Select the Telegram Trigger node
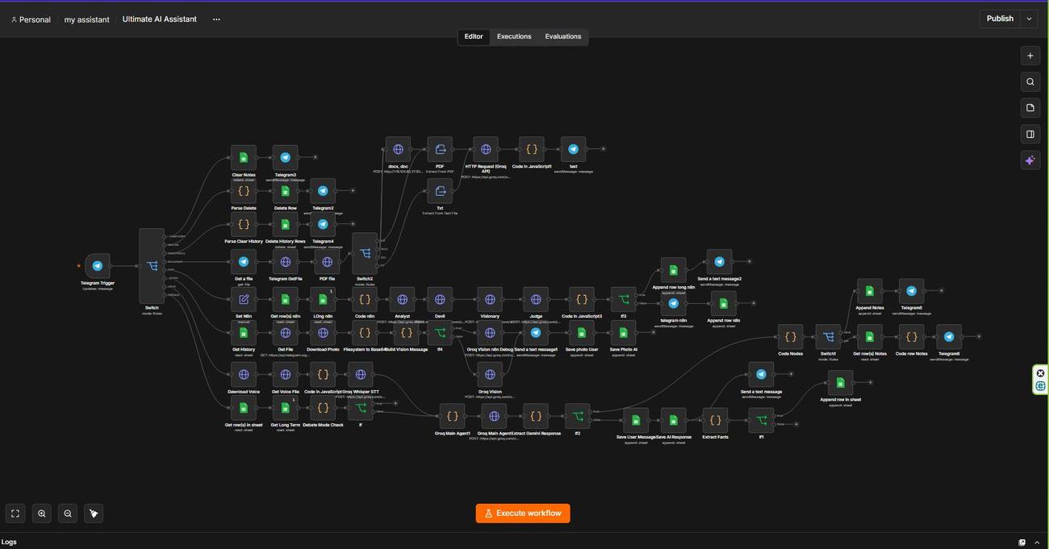This screenshot has height=549, width=1049. (98, 265)
